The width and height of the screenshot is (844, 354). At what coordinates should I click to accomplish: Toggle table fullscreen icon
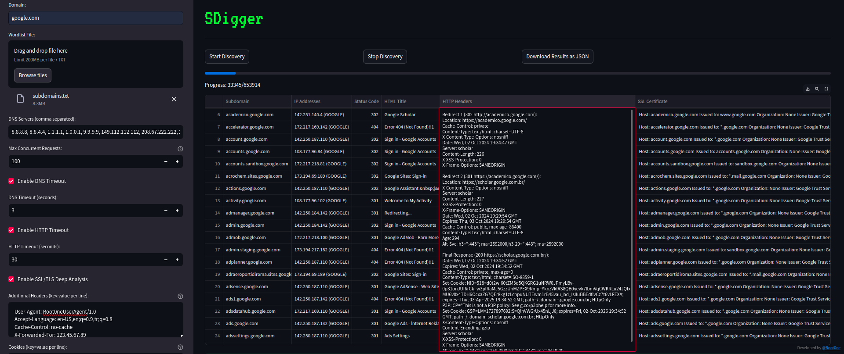pyautogui.click(x=826, y=89)
